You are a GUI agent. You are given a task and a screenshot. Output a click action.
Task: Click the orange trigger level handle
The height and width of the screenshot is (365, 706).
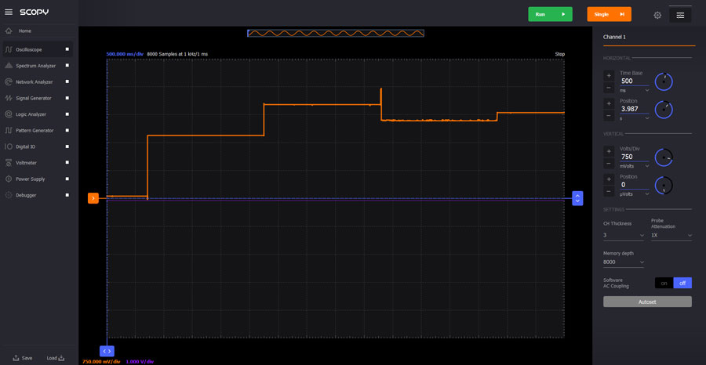93,198
